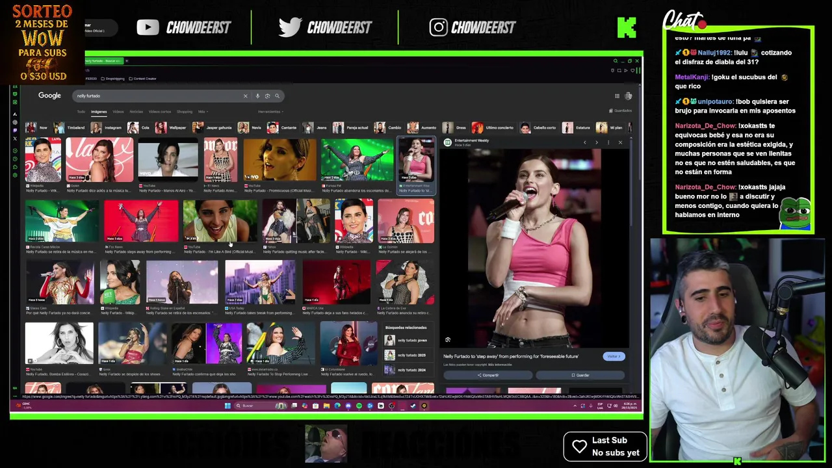Image resolution: width=832 pixels, height=468 pixels.
Task: Open preview panel three-dot options
Action: [x=608, y=142]
